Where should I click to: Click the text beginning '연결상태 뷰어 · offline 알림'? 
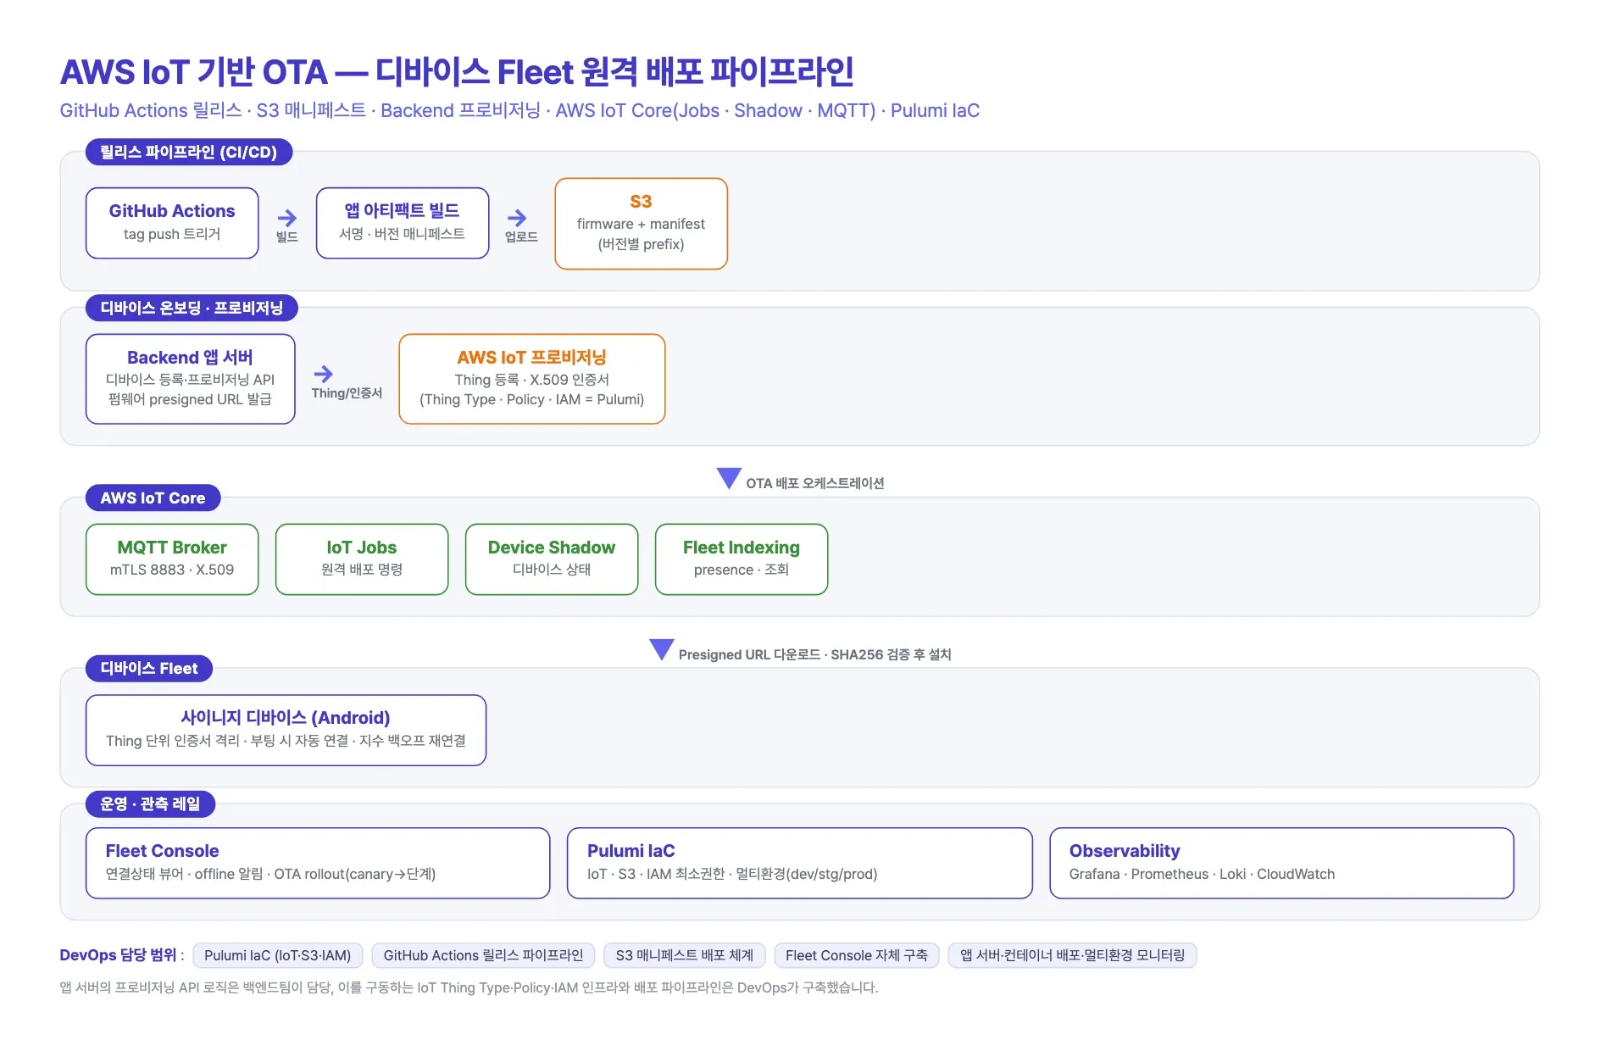(270, 874)
